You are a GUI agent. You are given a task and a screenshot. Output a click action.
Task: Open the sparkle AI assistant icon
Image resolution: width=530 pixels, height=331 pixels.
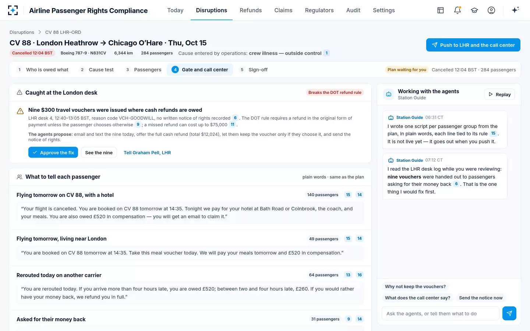pyautogui.click(x=515, y=10)
